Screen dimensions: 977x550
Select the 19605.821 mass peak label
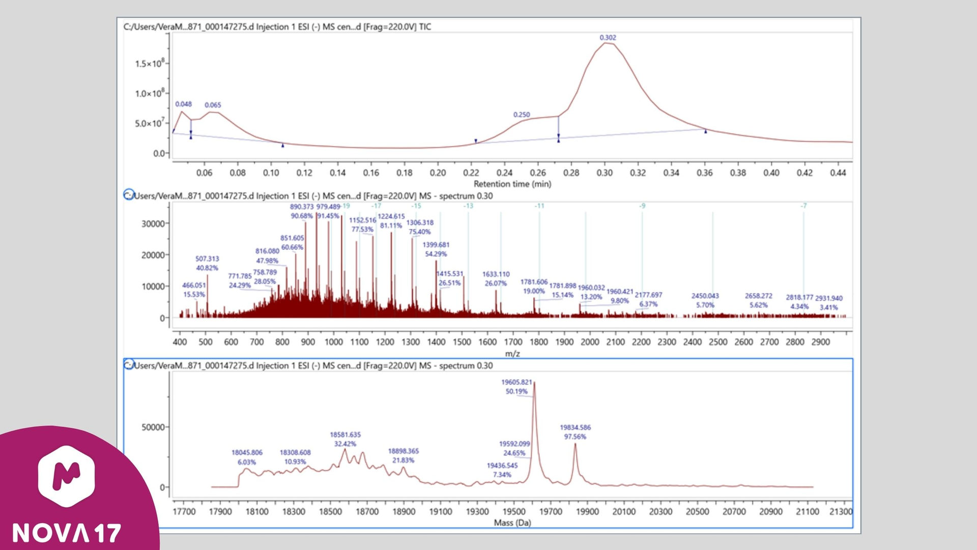[516, 382]
